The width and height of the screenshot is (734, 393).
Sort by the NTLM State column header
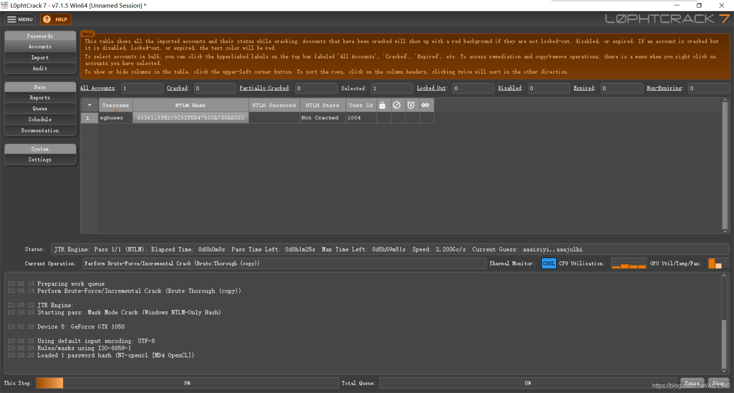tap(323, 105)
